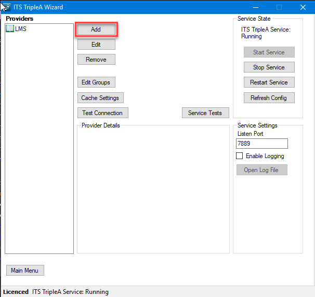This screenshot has width=315, height=297.
Task: Remove the selected provider
Action: pos(96,60)
